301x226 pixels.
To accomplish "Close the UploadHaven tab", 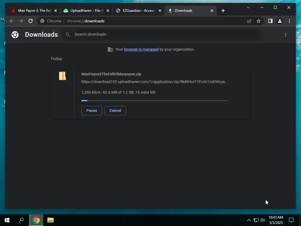I will (x=108, y=11).
